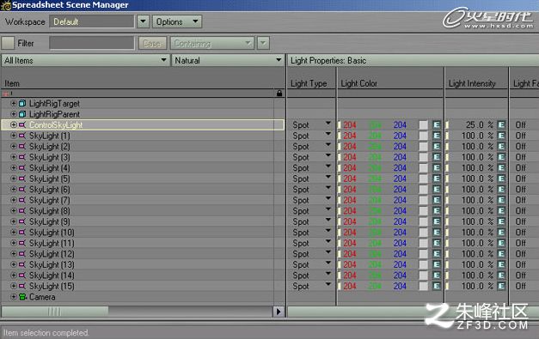The image size is (539, 339).
Task: Expand the LightRigTarget tree item
Action: click(x=14, y=103)
